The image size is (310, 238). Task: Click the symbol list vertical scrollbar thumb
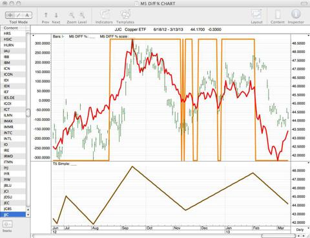click(28, 113)
